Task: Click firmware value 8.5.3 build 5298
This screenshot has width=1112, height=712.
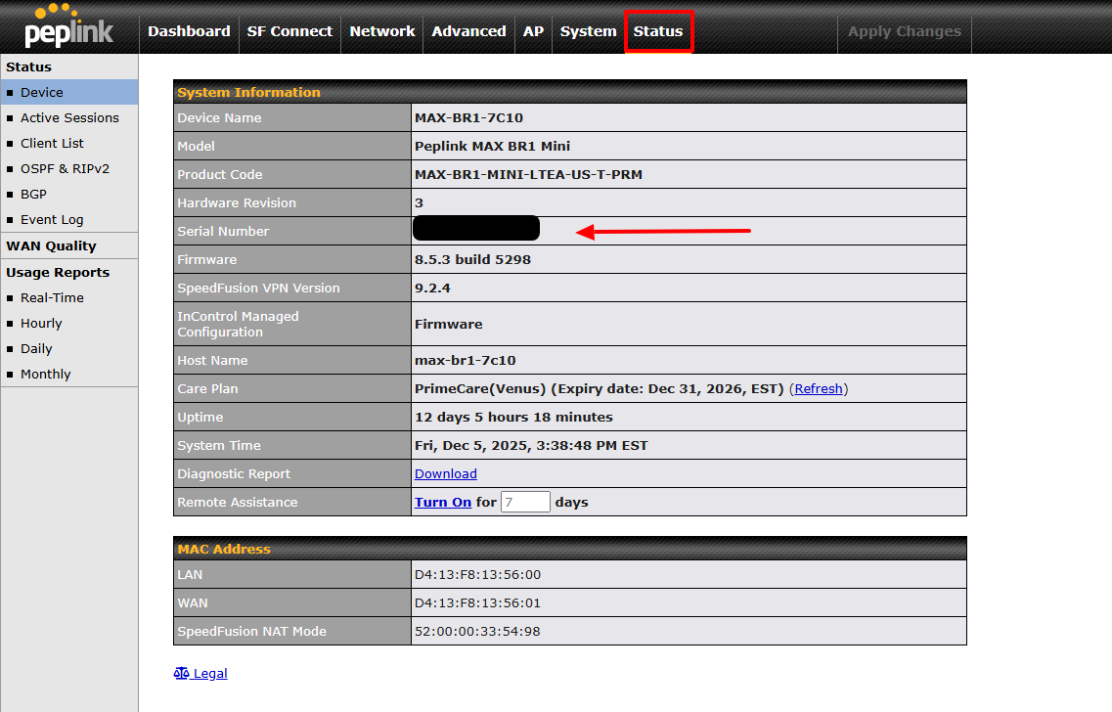Action: (x=472, y=259)
